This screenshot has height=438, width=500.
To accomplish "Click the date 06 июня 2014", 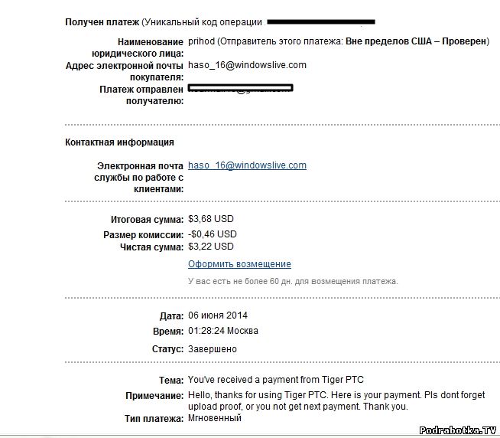I will pos(218,315).
